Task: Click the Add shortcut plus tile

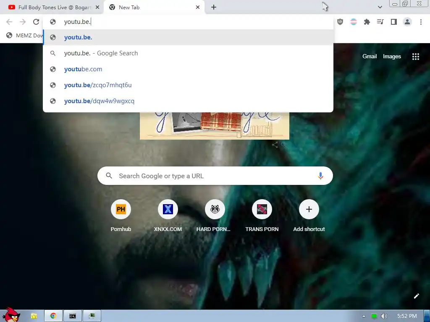Action: point(309,216)
